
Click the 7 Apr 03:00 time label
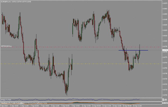[35, 106]
